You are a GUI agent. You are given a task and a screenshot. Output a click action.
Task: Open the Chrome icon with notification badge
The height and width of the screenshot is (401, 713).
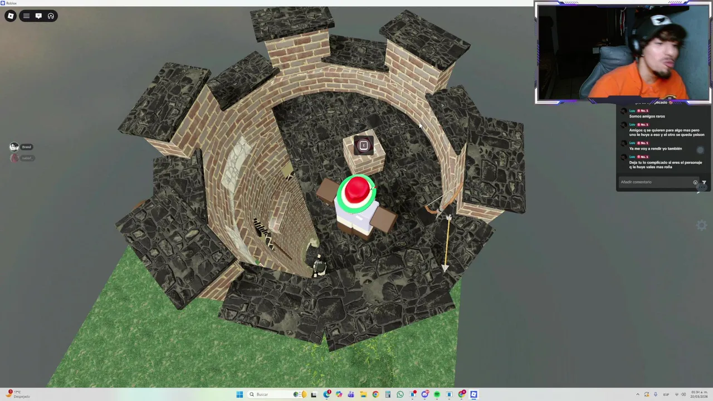(x=462, y=394)
